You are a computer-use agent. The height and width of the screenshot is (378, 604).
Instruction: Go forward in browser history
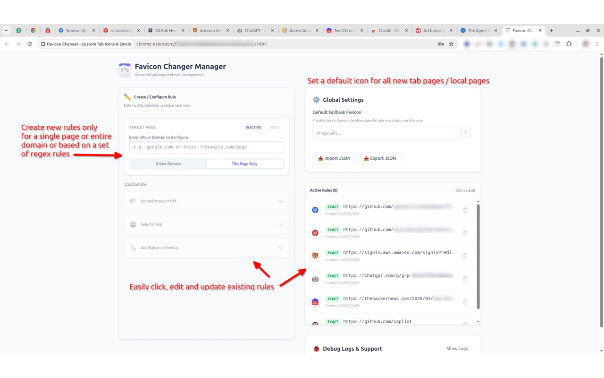[x=18, y=44]
